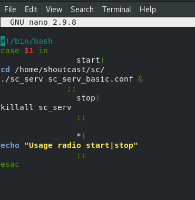Click the 'esac' keyword
The height and width of the screenshot is (200, 195).
point(10,165)
